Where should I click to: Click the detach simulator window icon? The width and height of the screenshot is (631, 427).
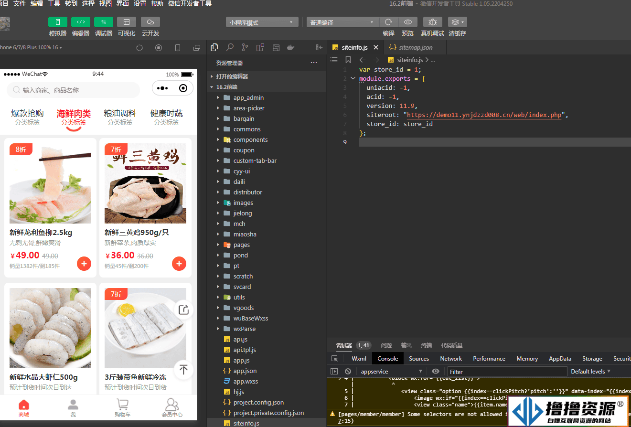point(197,48)
